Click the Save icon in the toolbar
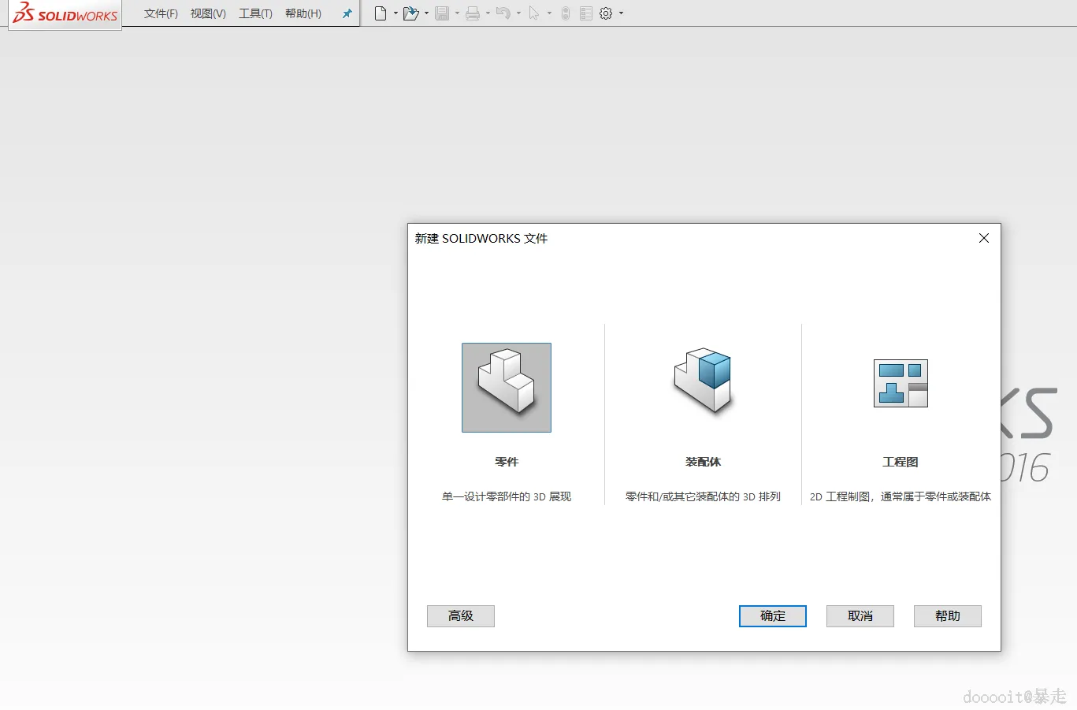Image resolution: width=1077 pixels, height=710 pixels. point(442,13)
